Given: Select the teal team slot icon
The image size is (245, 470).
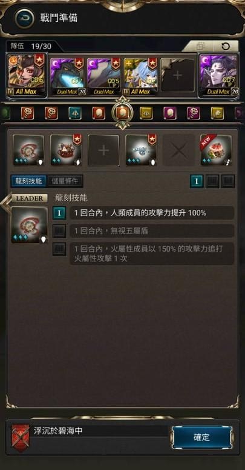Looking at the screenshot, I should point(75,113).
